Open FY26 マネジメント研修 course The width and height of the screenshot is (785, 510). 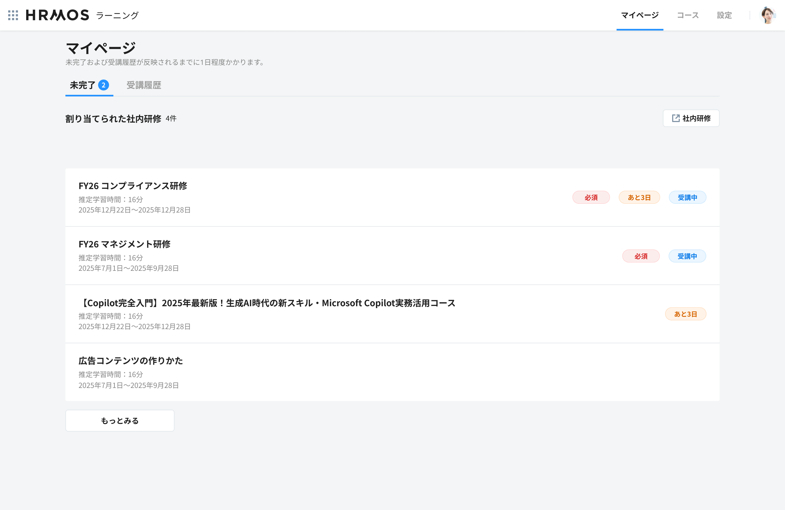coord(124,244)
